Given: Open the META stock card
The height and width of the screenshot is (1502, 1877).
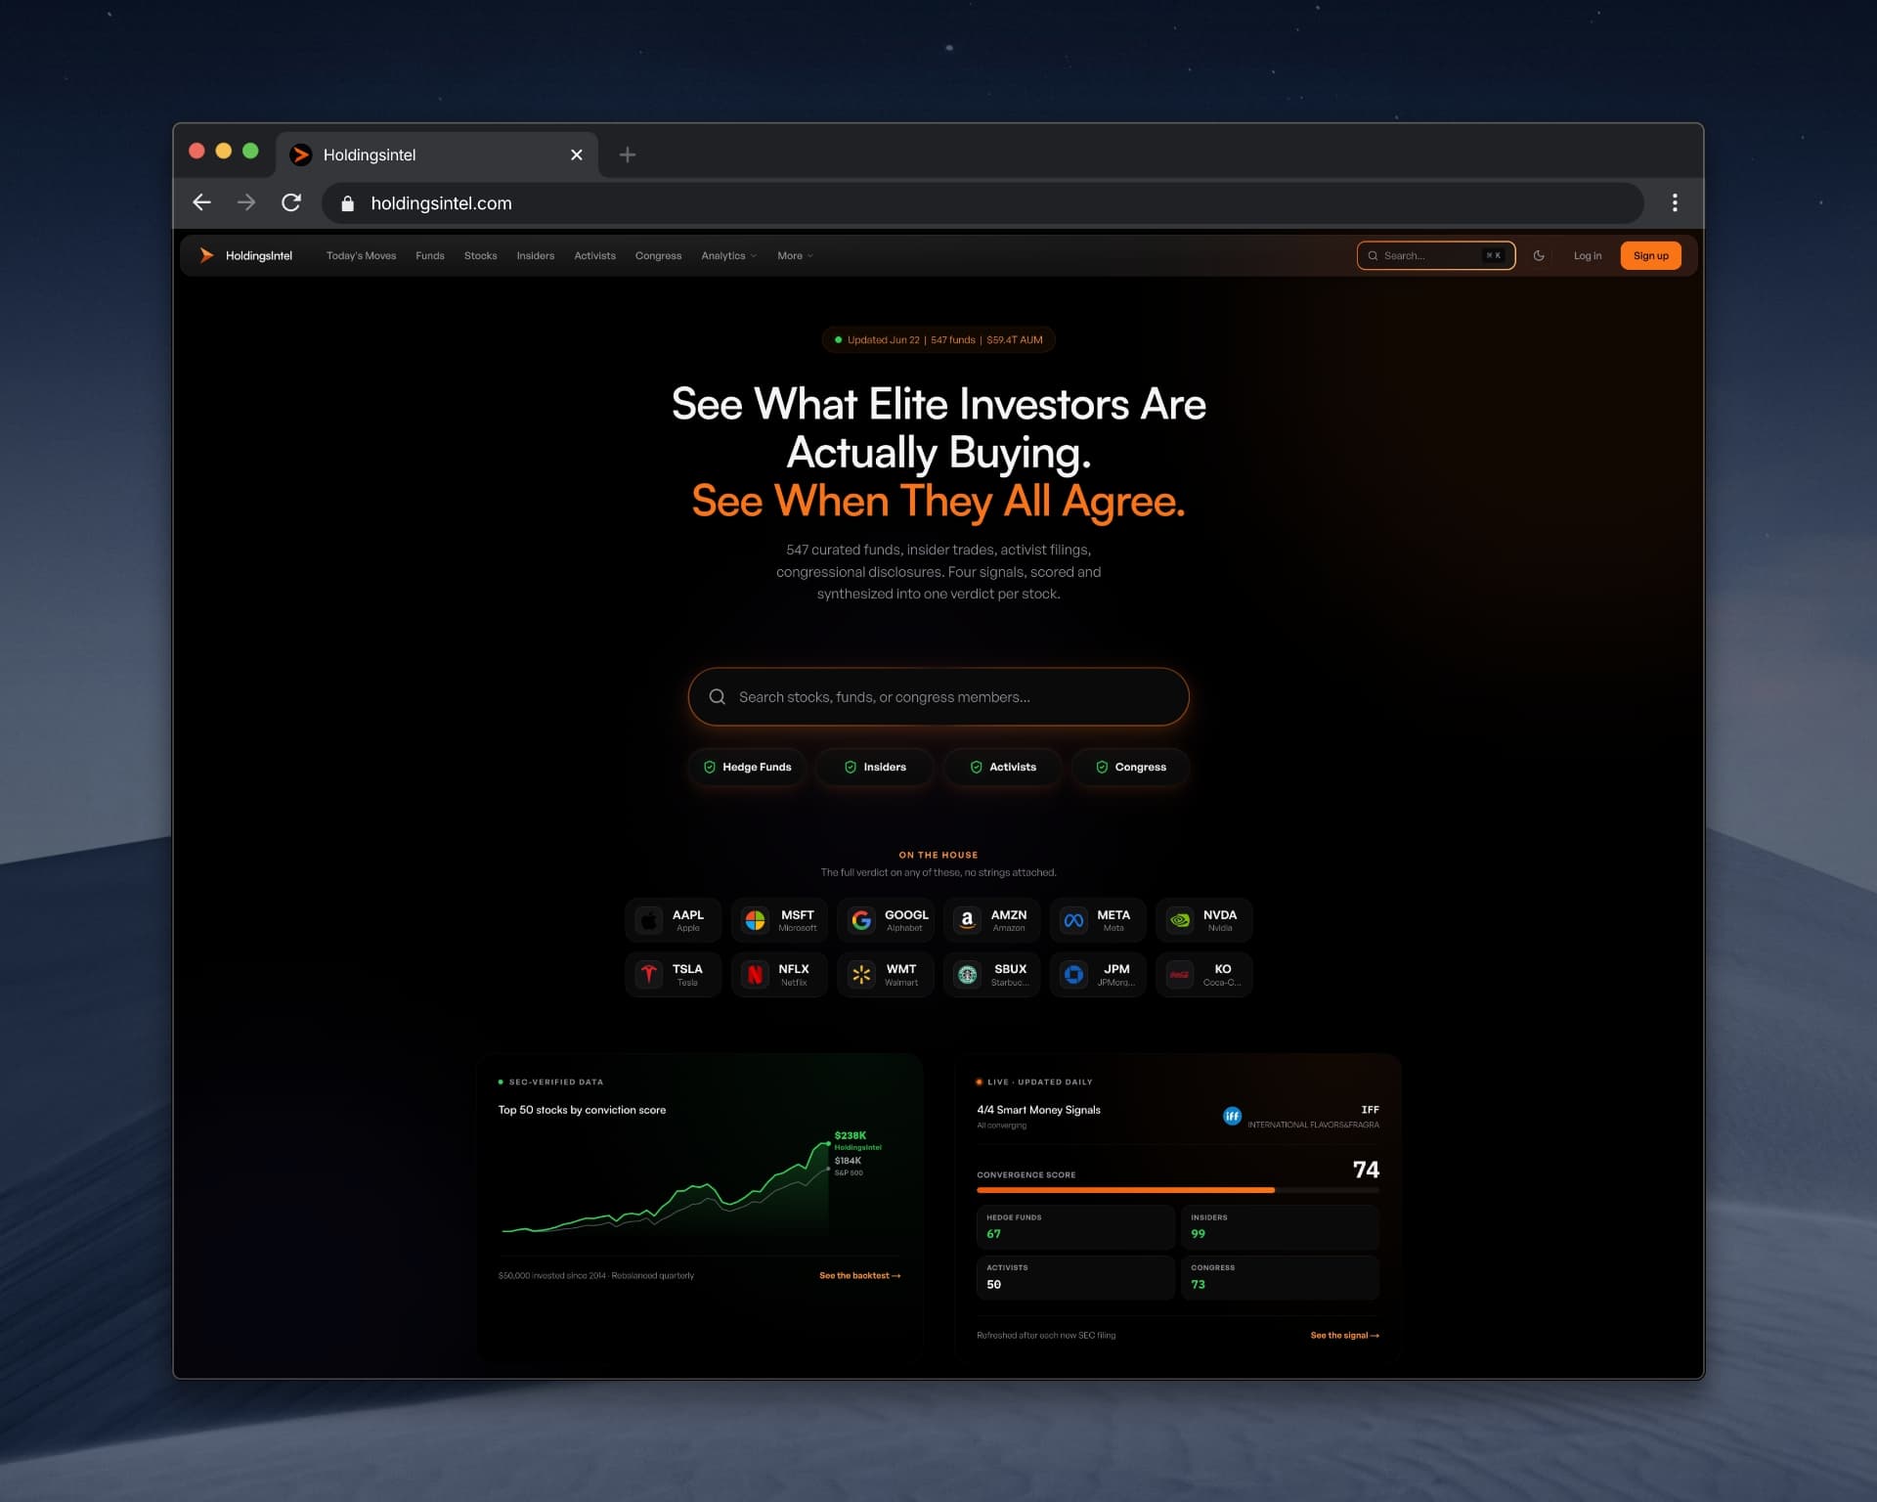Looking at the screenshot, I should pyautogui.click(x=1098, y=920).
